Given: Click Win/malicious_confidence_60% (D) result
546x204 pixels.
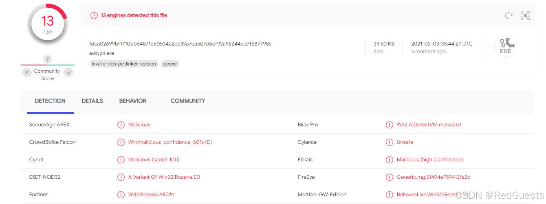Looking at the screenshot, I should 170,142.
